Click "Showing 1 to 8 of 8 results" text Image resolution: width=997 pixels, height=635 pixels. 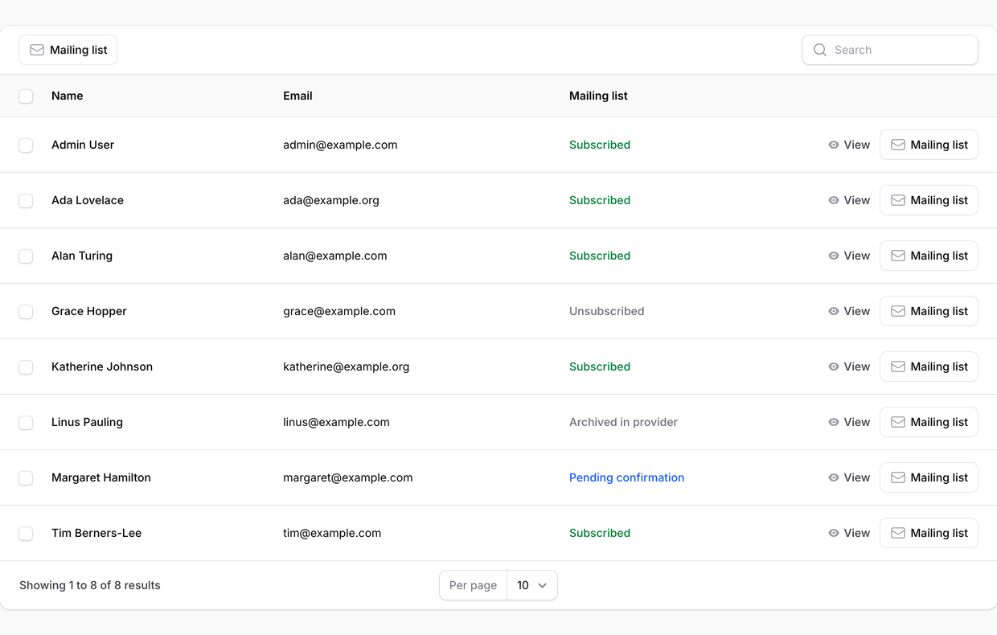[90, 585]
